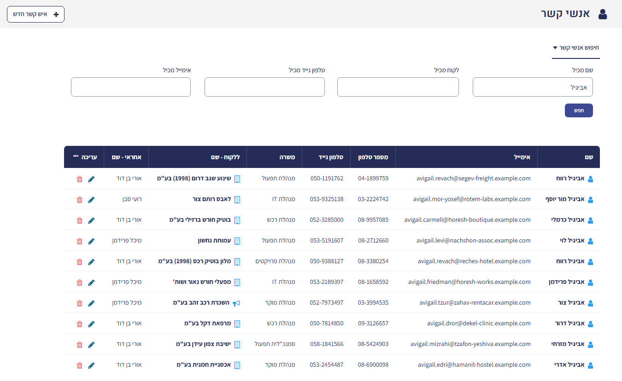Screen dimensions: 622x381
Task: Click the person icon beside אביגיל דרור
Action: pos(591,324)
